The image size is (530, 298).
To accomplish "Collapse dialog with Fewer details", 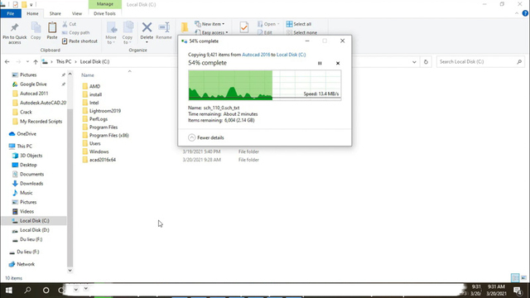I will tap(206, 137).
